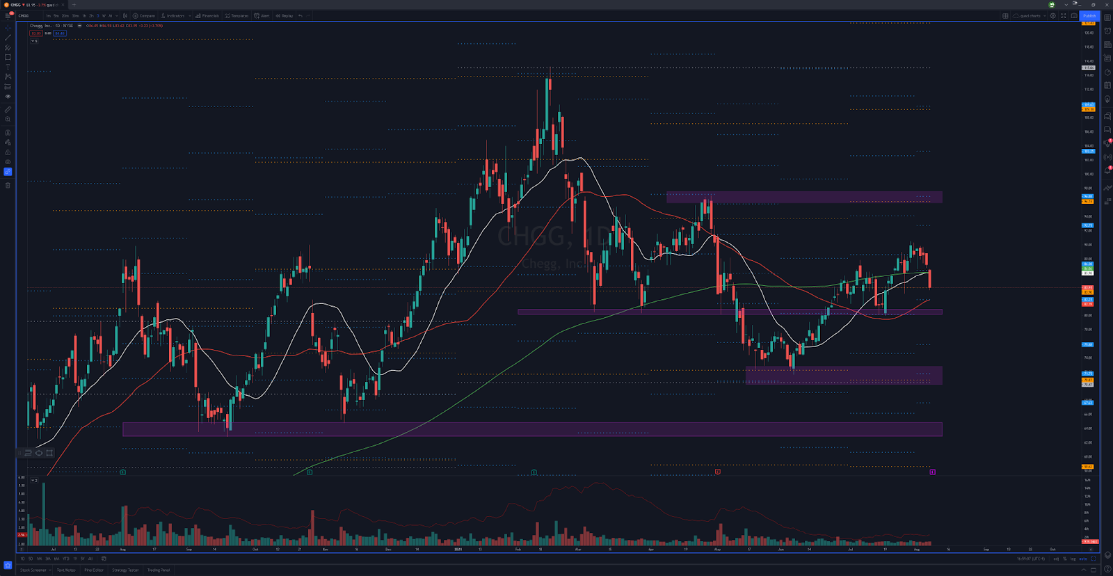The image size is (1113, 576).
Task: Start bar Replay mode
Action: coord(285,15)
